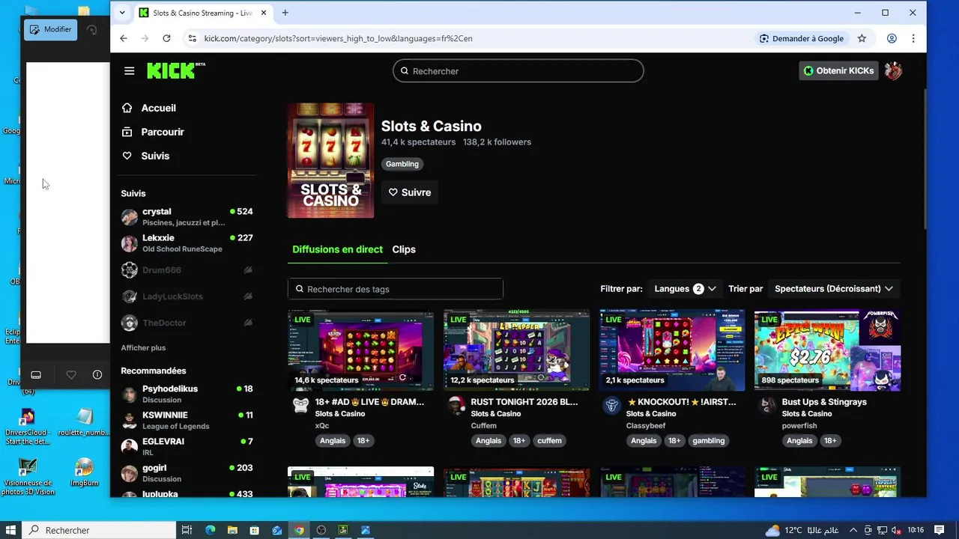Open a new Chrome tab
The height and width of the screenshot is (539, 959).
pyautogui.click(x=285, y=13)
